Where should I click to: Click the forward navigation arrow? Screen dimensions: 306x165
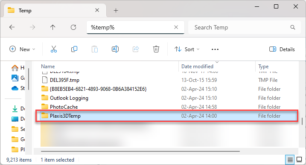point(32,27)
